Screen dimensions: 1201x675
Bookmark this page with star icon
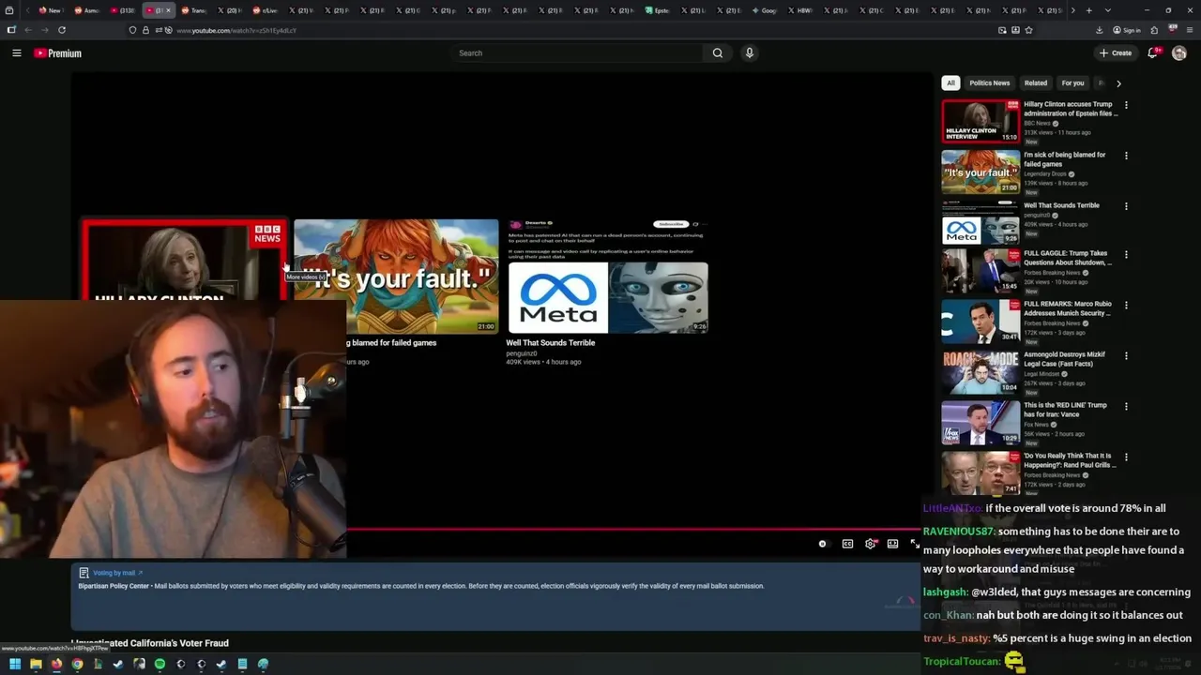tap(1028, 30)
